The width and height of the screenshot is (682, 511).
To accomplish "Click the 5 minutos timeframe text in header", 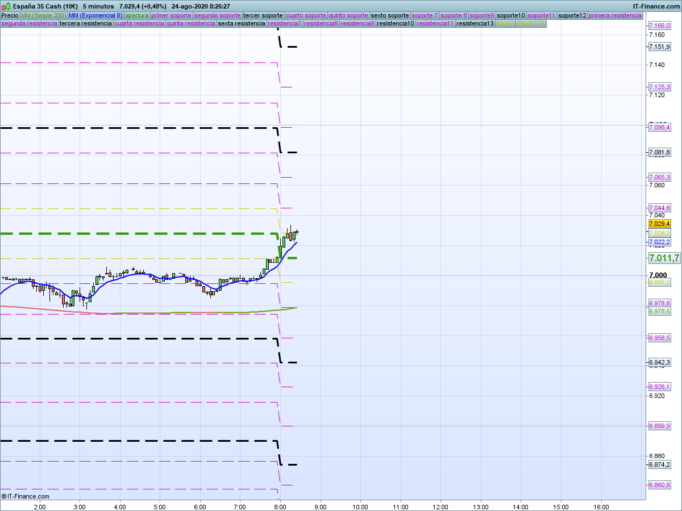I will click(x=98, y=6).
